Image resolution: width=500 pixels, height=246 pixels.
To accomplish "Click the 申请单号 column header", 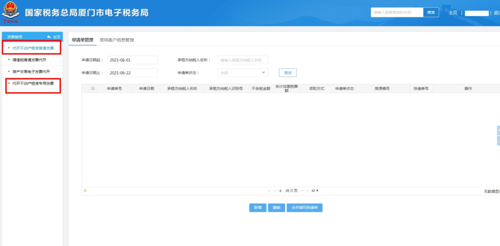I will pos(114,88).
